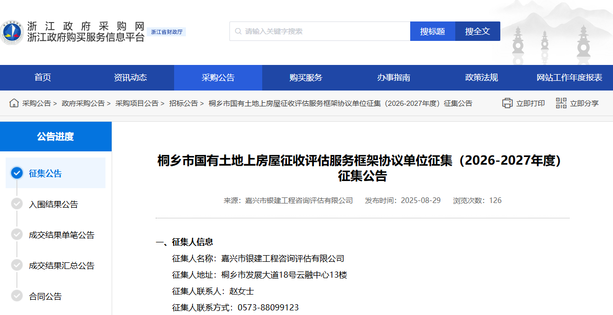Open the 招标公告 breadcrumb link

click(183, 103)
